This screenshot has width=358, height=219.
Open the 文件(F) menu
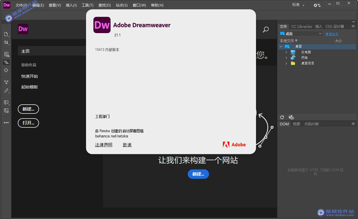tap(21, 5)
